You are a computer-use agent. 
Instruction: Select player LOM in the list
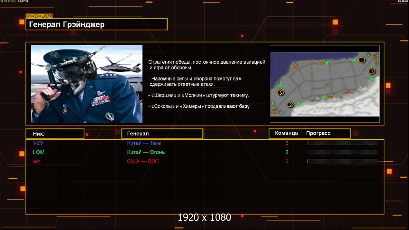[x=39, y=152]
